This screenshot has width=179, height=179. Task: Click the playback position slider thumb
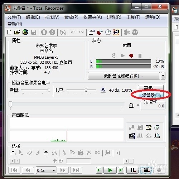(10, 105)
